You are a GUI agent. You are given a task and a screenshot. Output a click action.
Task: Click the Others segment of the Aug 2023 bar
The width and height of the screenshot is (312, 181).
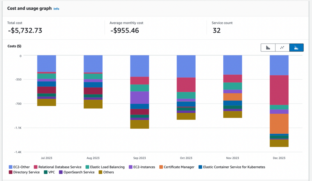pos(93,104)
